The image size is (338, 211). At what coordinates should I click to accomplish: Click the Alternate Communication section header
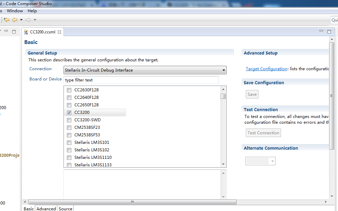[x=271, y=148]
